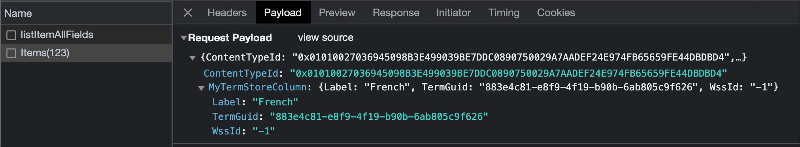Select the TermGuid value string
800x147 pixels.
coord(379,117)
